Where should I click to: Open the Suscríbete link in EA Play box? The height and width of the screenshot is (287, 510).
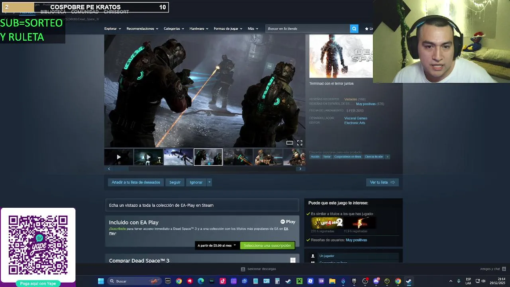pos(118,229)
